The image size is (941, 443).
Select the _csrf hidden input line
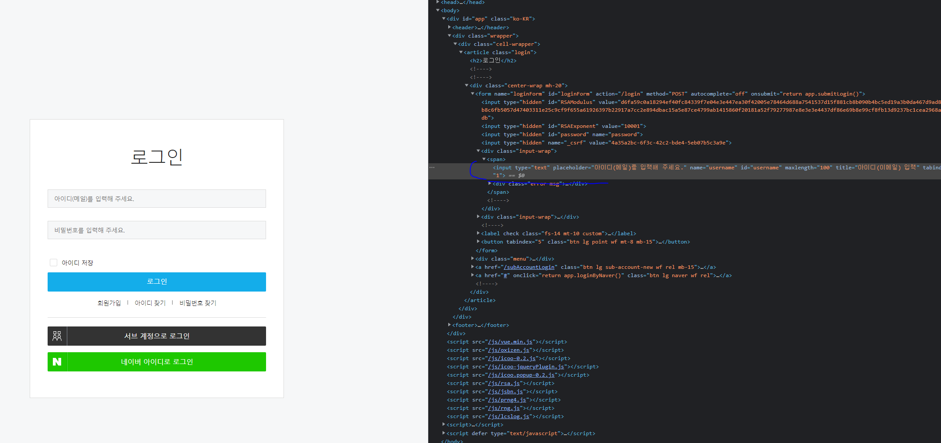[606, 143]
